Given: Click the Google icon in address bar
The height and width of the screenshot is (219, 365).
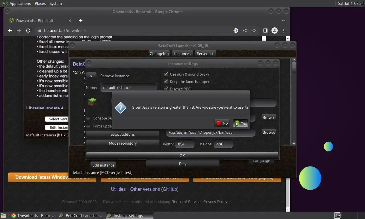Looking at the screenshot, I should [236, 31].
